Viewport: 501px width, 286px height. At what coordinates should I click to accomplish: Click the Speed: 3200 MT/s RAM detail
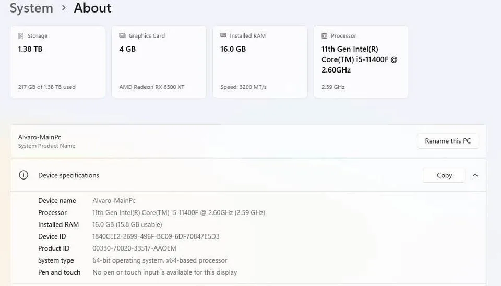245,87
